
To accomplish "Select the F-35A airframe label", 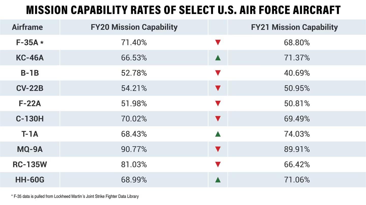I will (27, 43).
